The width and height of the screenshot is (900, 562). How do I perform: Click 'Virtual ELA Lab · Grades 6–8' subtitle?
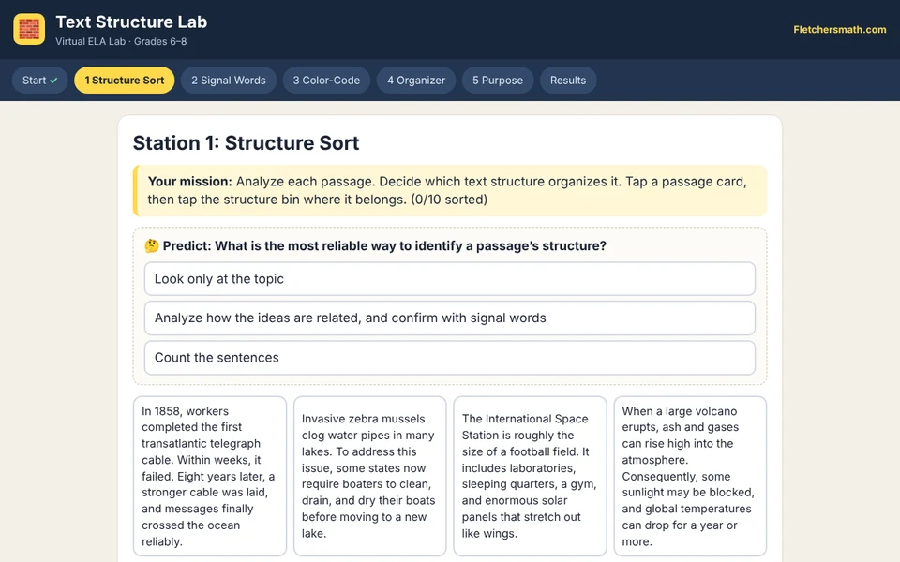121,41
